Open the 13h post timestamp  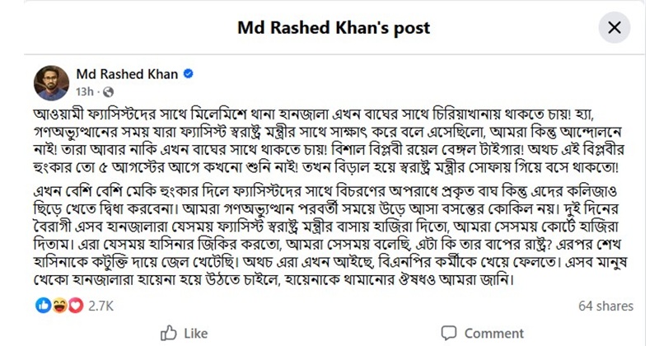click(x=85, y=91)
